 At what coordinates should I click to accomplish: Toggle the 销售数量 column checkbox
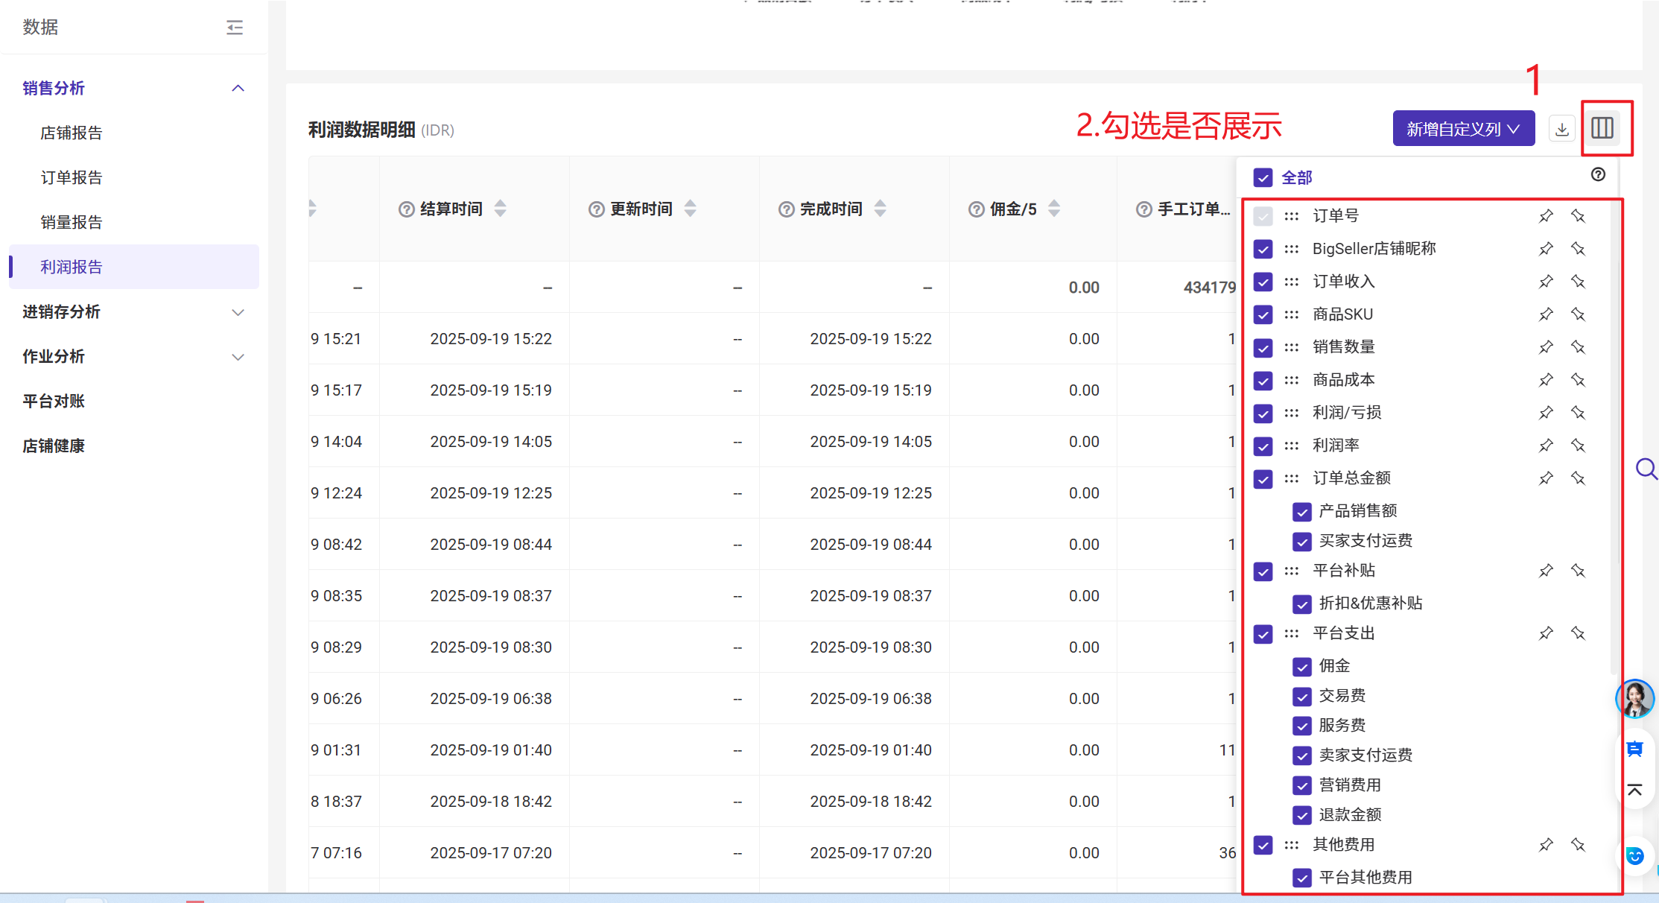[1263, 347]
